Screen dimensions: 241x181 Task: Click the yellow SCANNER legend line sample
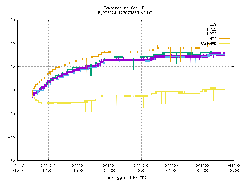click(224, 44)
